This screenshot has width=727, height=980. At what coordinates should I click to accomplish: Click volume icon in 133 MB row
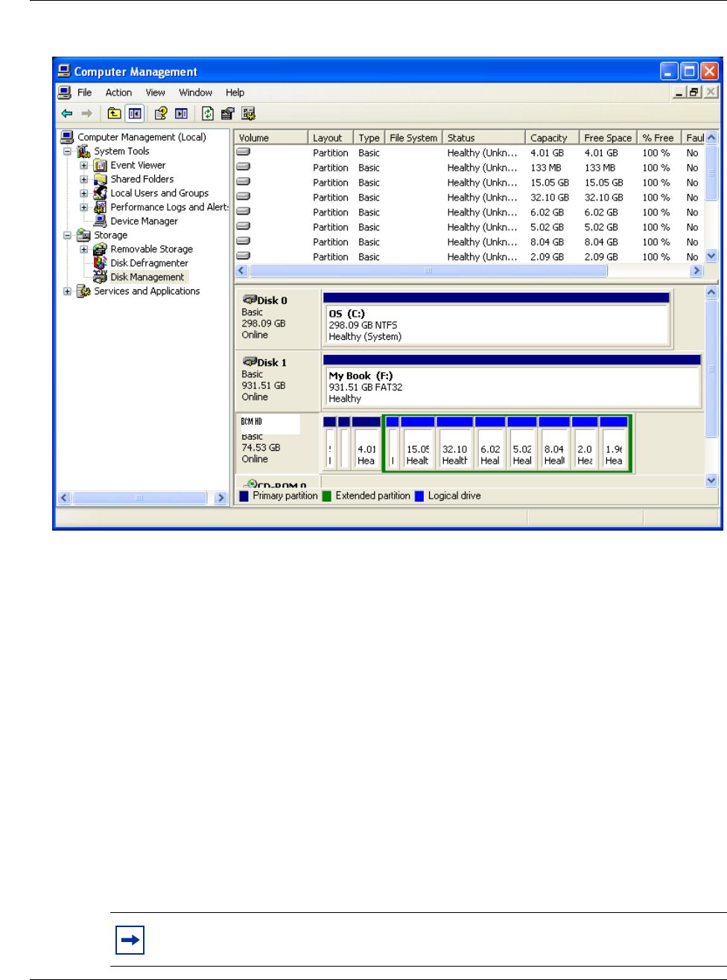pos(243,167)
